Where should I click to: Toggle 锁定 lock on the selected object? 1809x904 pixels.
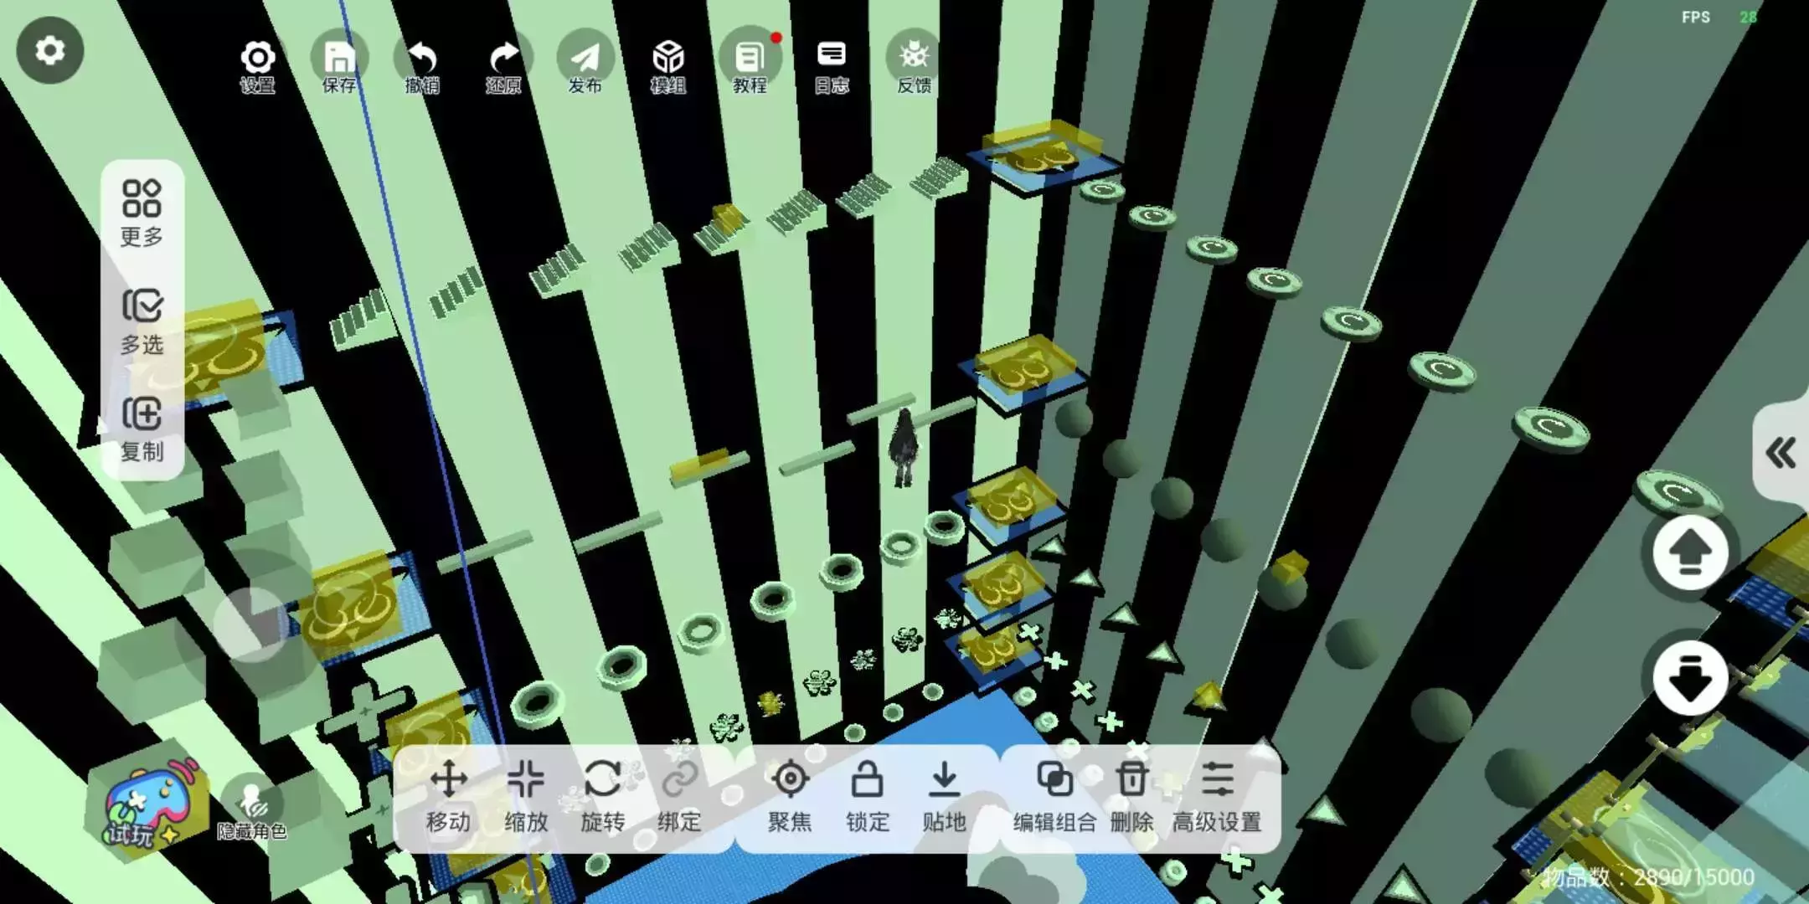click(867, 795)
